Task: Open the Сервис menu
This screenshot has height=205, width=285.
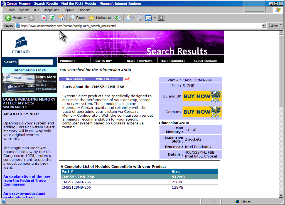Action: (x=69, y=10)
